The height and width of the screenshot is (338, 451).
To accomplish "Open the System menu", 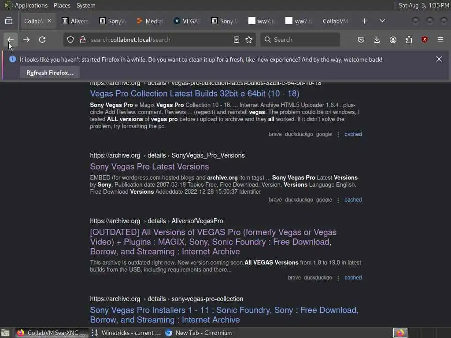I will point(86,5).
